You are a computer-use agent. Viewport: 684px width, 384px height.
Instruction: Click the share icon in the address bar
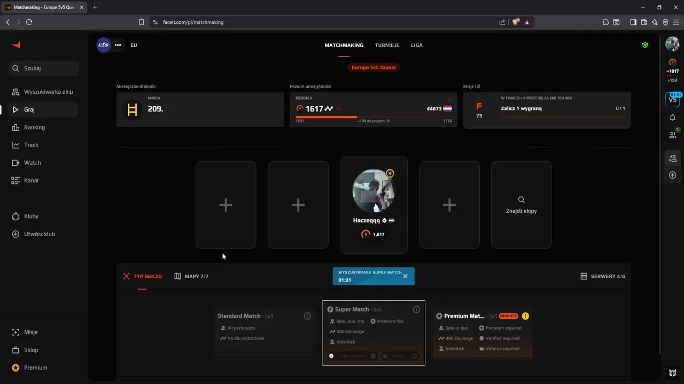click(502, 22)
